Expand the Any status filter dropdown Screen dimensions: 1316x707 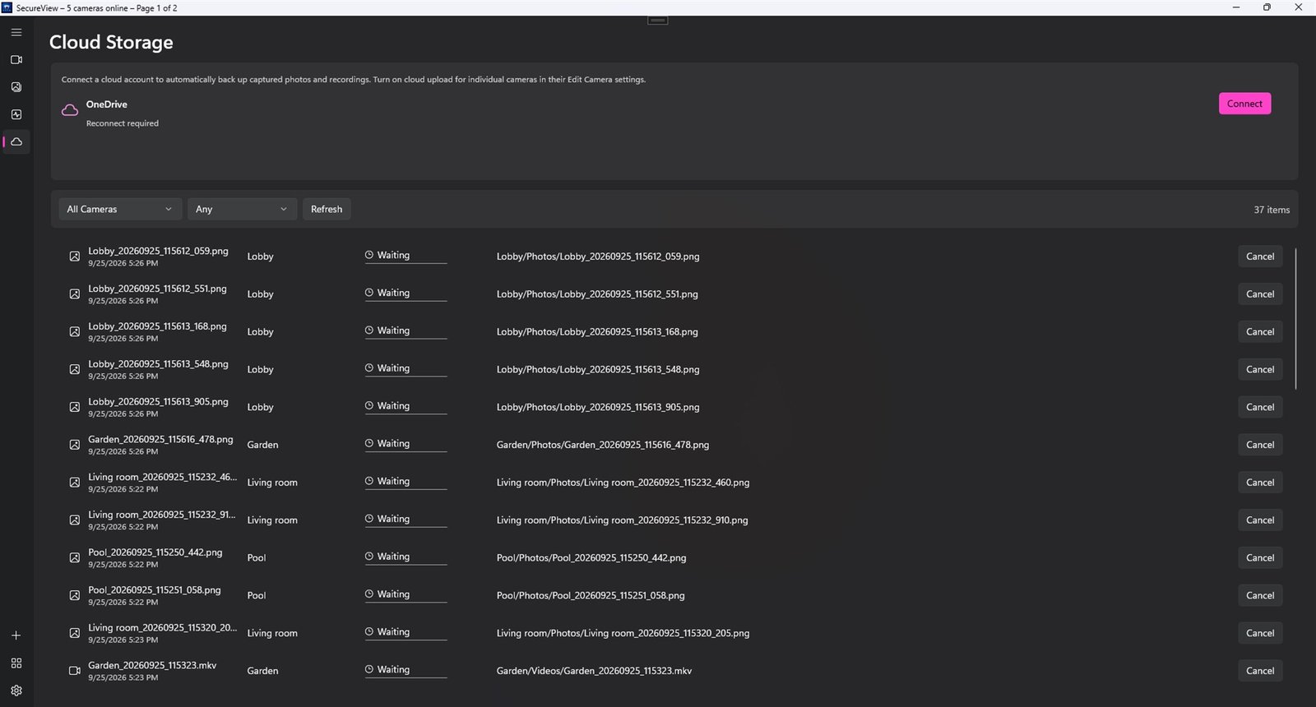point(242,209)
